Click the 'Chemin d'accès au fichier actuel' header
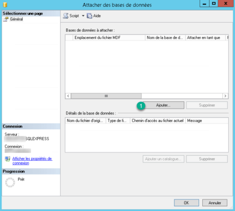235x211 pixels. [158, 121]
